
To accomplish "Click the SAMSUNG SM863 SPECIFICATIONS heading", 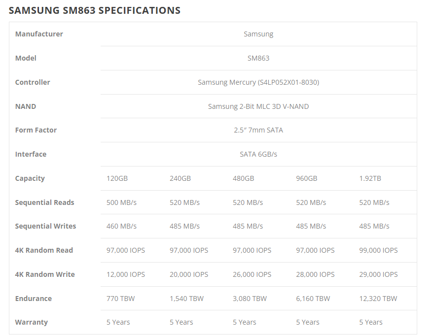I will 95,10.
